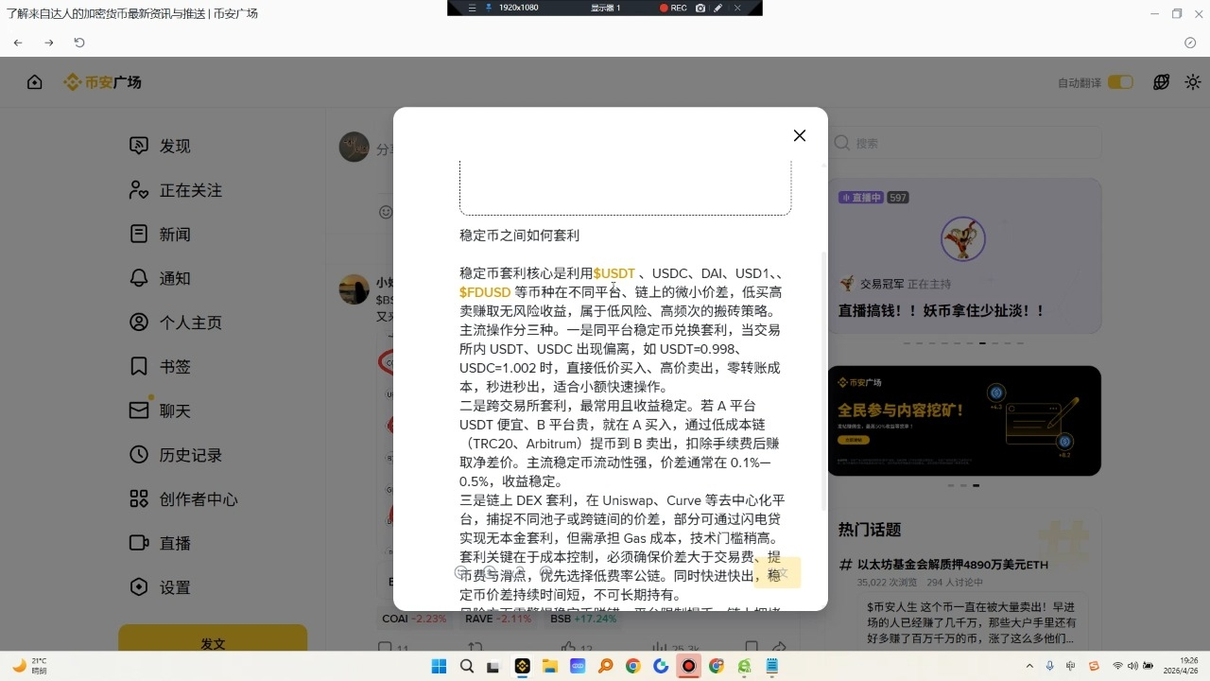Go forward with the browser forward arrow

[49, 43]
